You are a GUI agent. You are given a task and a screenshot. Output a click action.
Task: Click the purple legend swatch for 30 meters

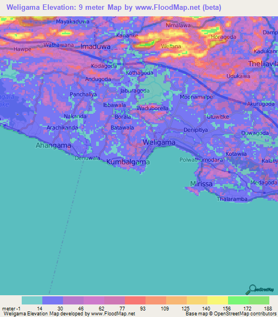click(73, 300)
